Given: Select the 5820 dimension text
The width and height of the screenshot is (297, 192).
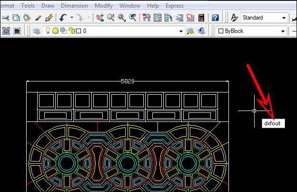Looking at the screenshot, I should click(128, 81).
